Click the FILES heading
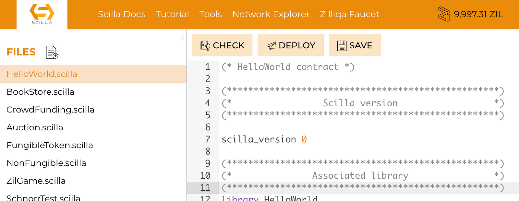The height and width of the screenshot is (201, 519). (21, 52)
